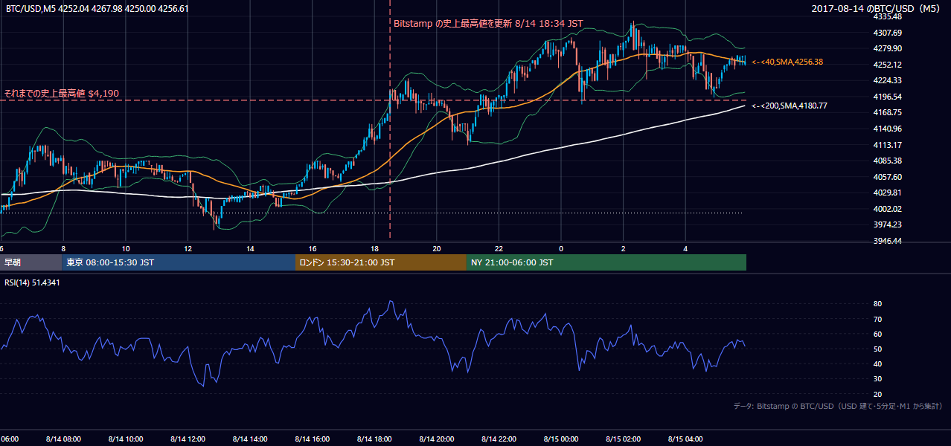Click the 'RSI(14) 51.4341' indicator label
This screenshot has height=446, width=951.
[x=33, y=282]
